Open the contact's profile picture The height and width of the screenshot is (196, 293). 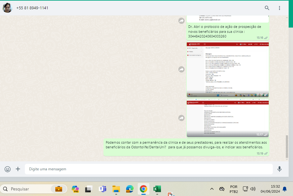click(x=7, y=8)
